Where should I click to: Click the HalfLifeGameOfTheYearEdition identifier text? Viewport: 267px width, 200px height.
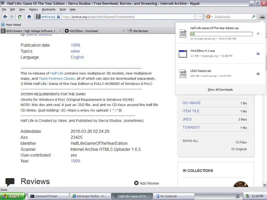coord(99,143)
